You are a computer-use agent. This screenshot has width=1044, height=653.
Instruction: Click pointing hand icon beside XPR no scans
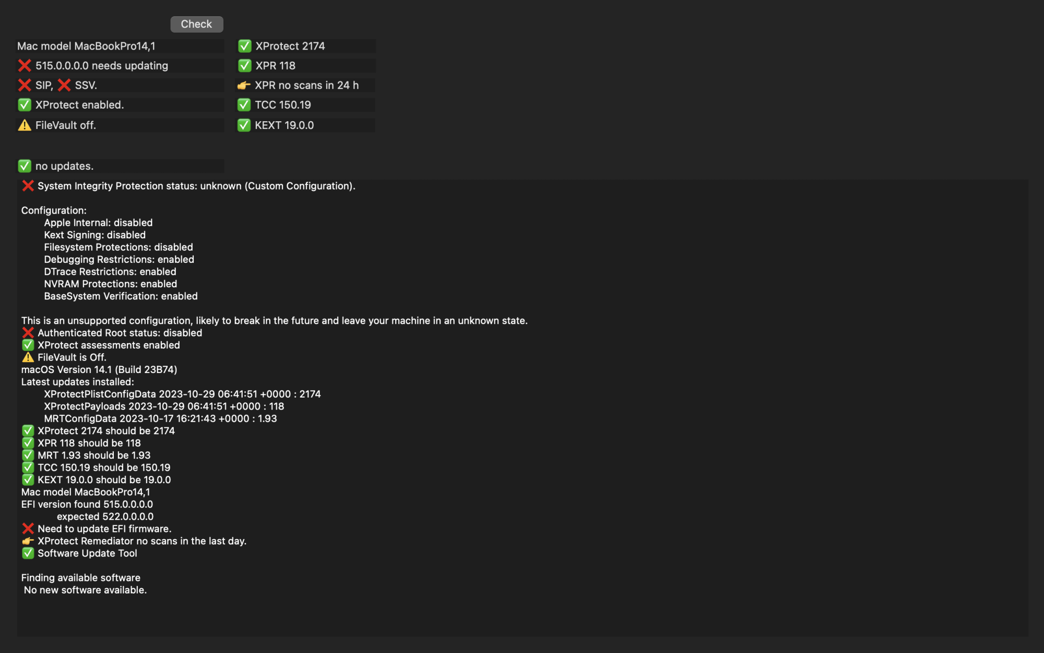coord(244,85)
